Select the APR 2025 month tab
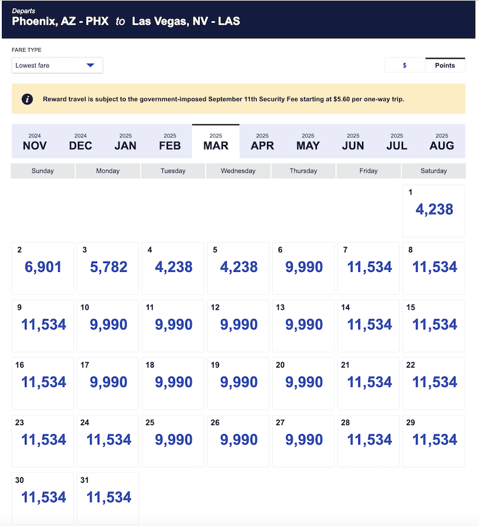The image size is (479, 526). click(262, 141)
